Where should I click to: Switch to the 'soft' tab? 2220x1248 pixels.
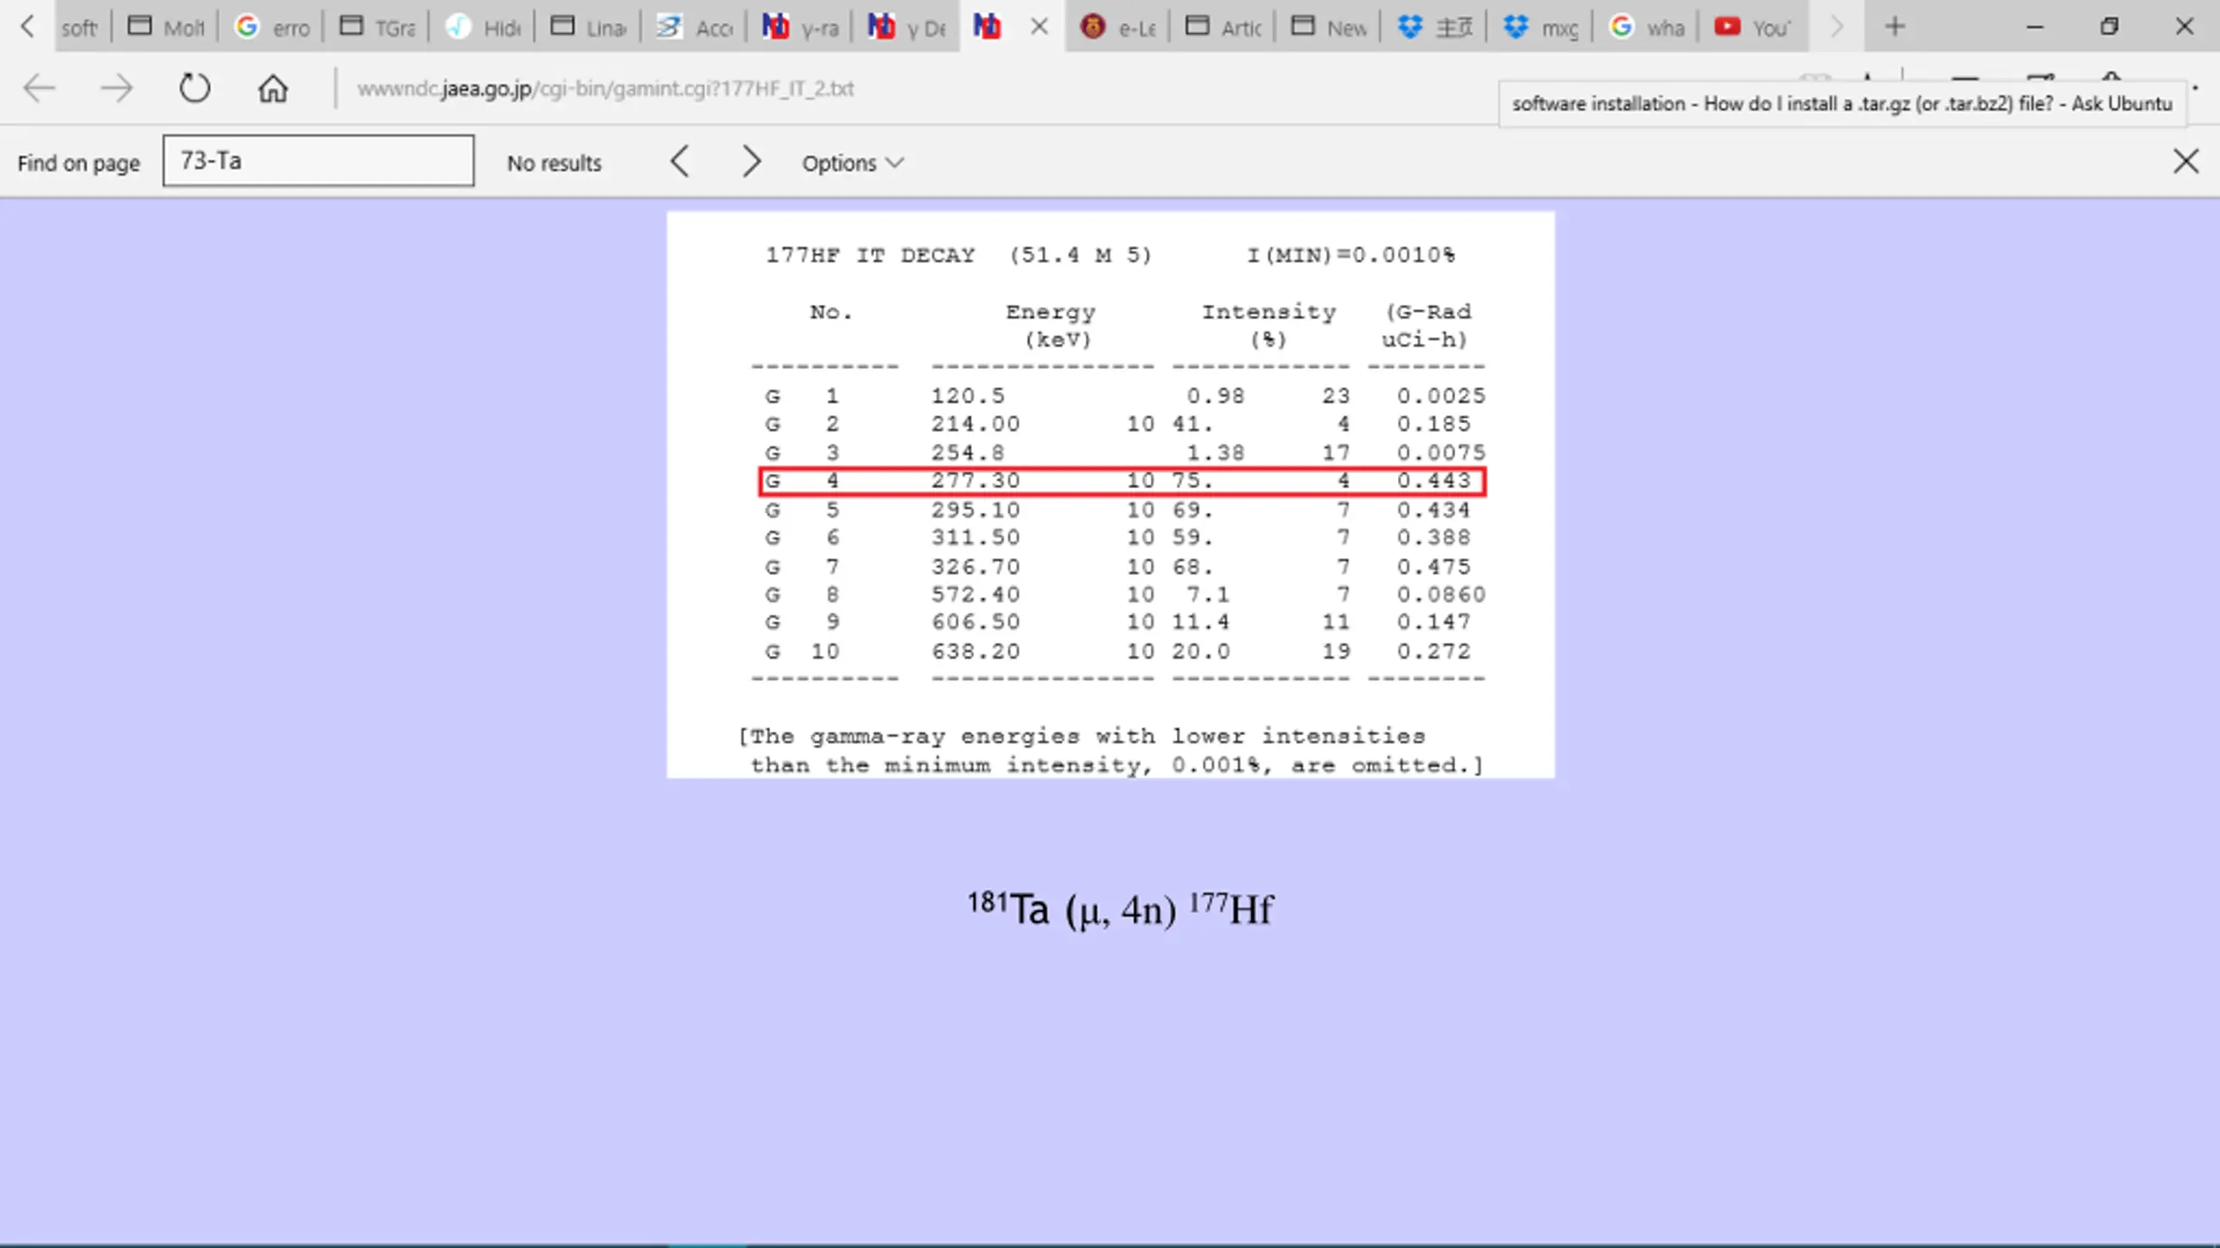coord(81,27)
